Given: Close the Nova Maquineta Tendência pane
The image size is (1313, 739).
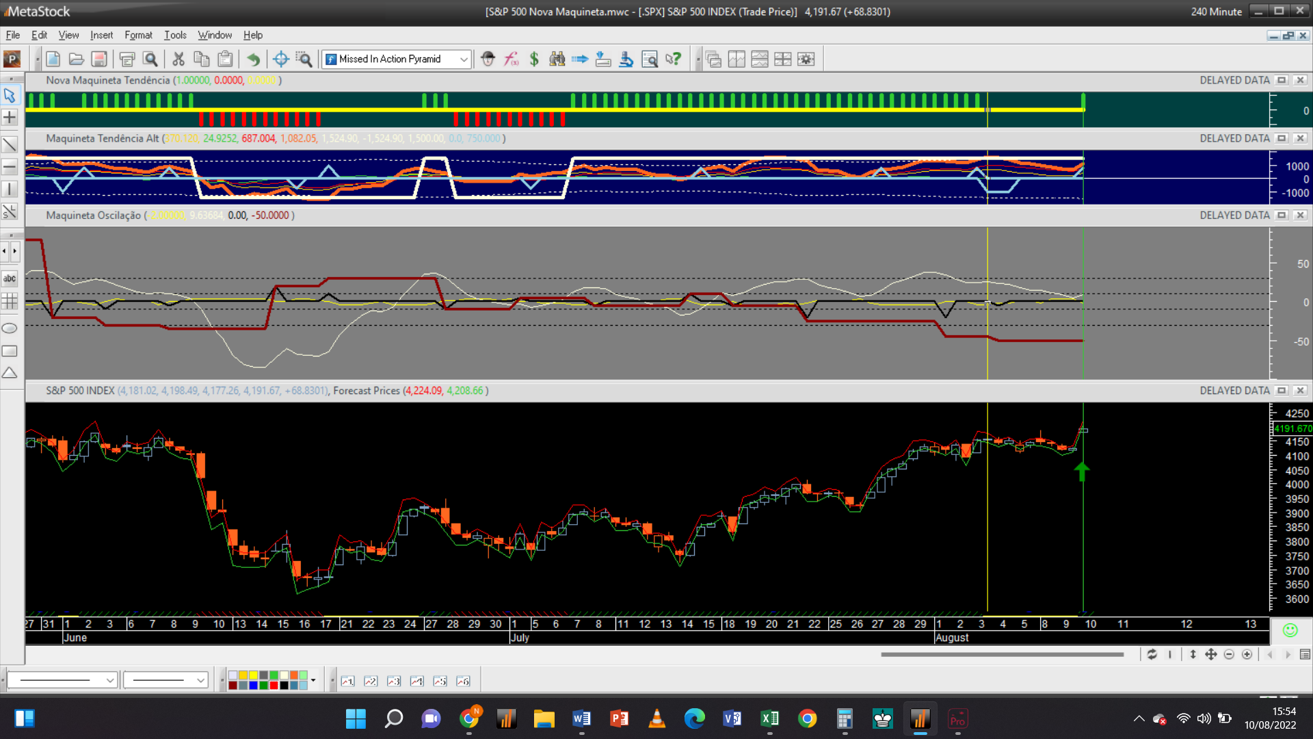Looking at the screenshot, I should [x=1301, y=80].
